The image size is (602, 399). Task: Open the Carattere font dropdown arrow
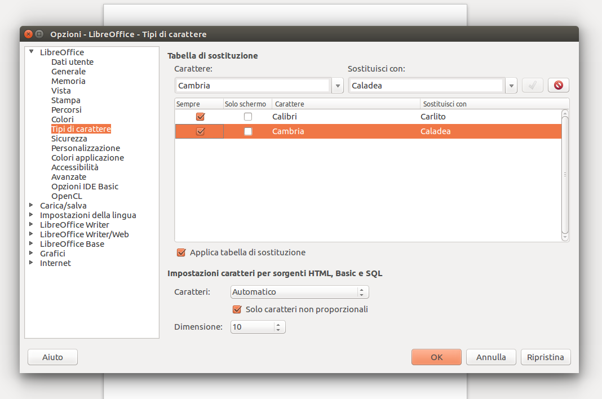tap(338, 86)
